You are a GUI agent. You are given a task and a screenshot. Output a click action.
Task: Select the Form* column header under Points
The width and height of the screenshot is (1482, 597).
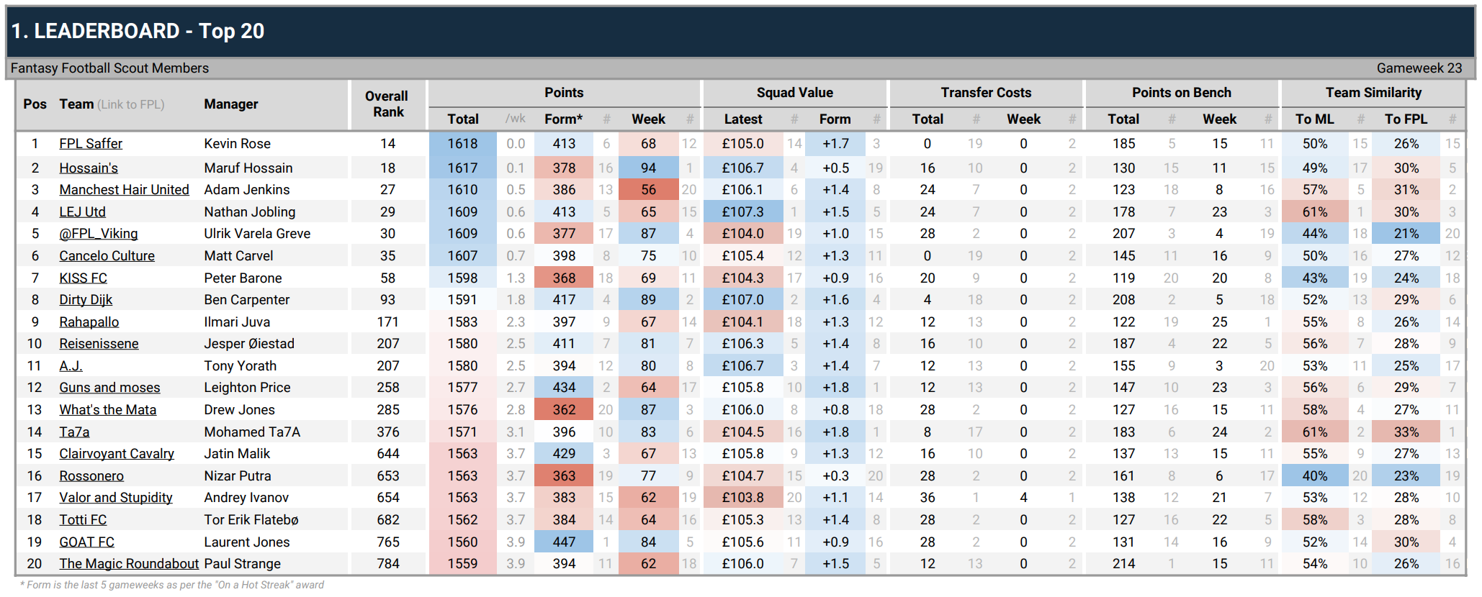tap(563, 119)
